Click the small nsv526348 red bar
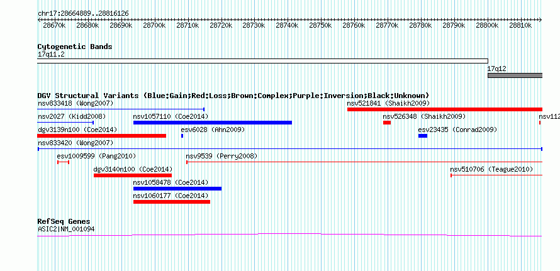Viewport: 560px width, 271px height. tap(387, 123)
